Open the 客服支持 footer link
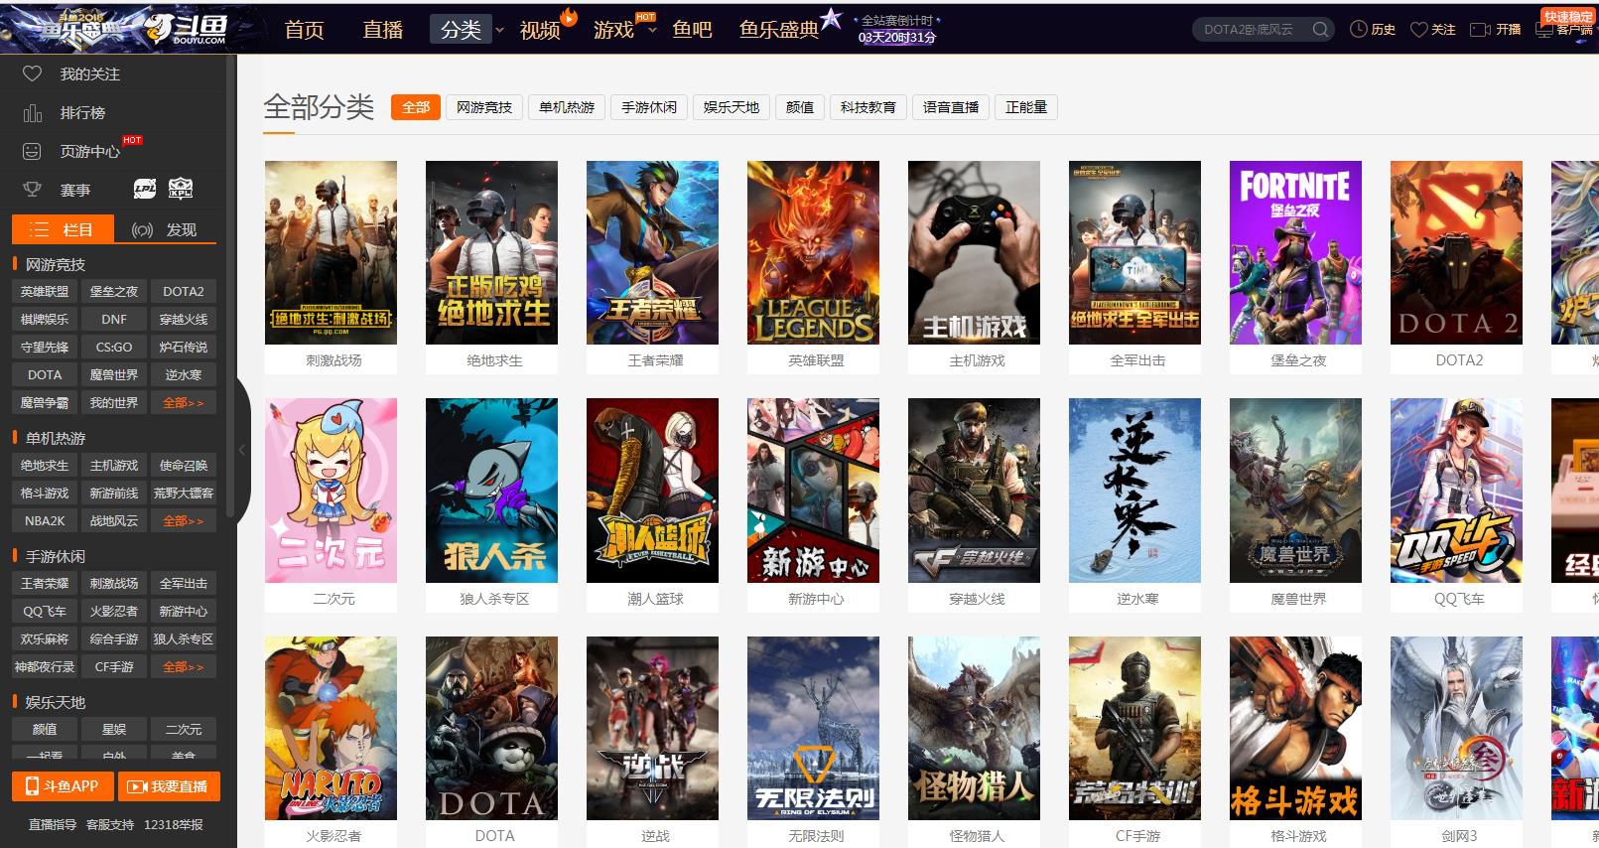 tap(110, 824)
